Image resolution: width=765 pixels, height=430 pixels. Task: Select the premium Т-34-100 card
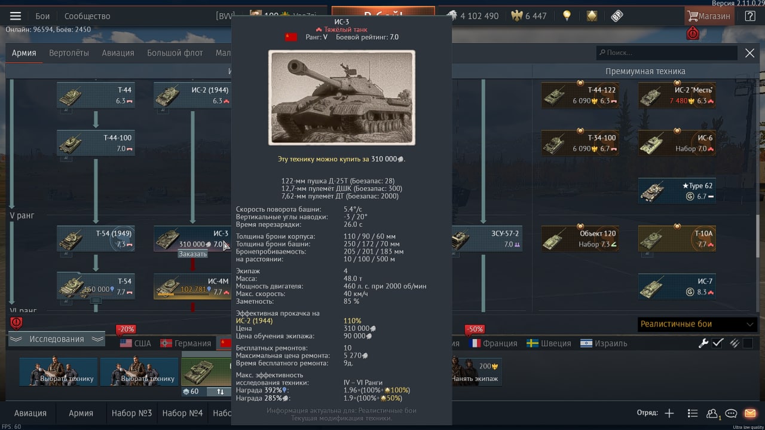[x=580, y=144]
